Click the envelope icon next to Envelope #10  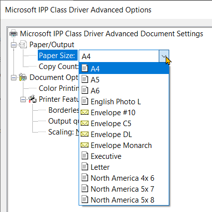point(85,113)
